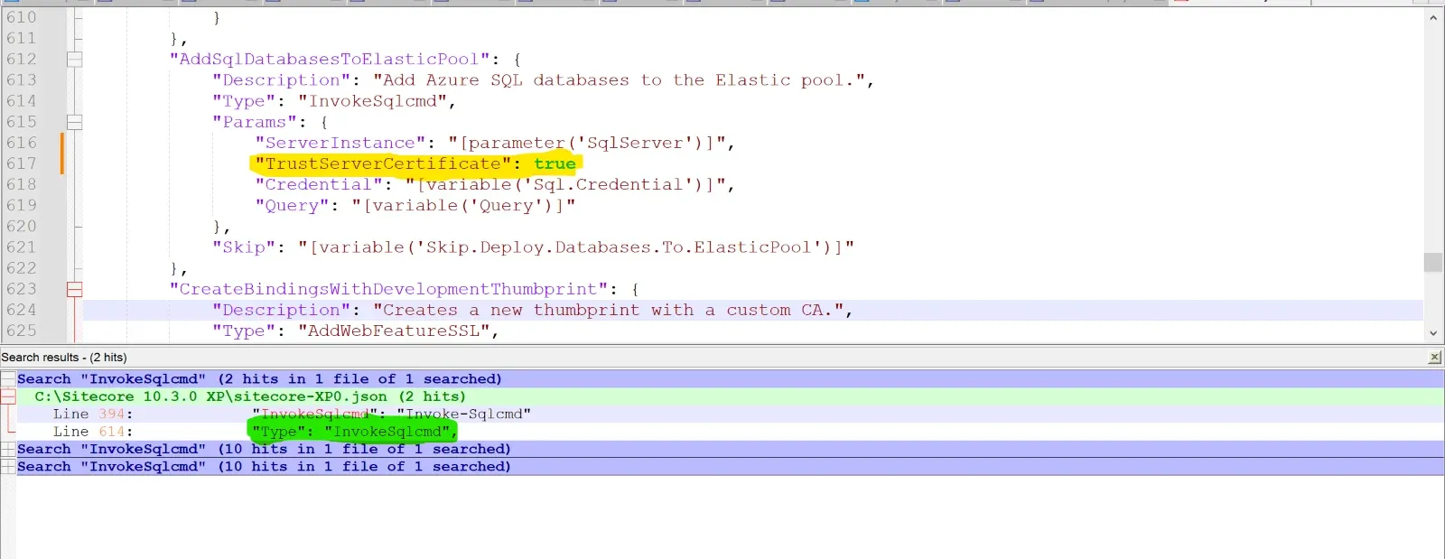Click the editor scrollbar down arrow
This screenshot has width=1445, height=559.
point(1433,332)
